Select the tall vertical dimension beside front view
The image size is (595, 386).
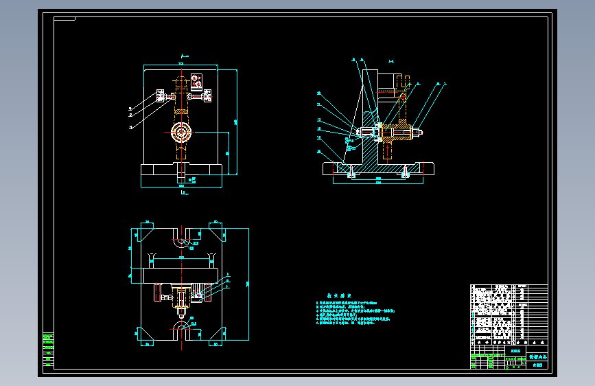coord(236,122)
